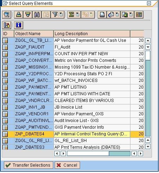Select the ZAQP_FIAUDIT row

click(x=73, y=47)
